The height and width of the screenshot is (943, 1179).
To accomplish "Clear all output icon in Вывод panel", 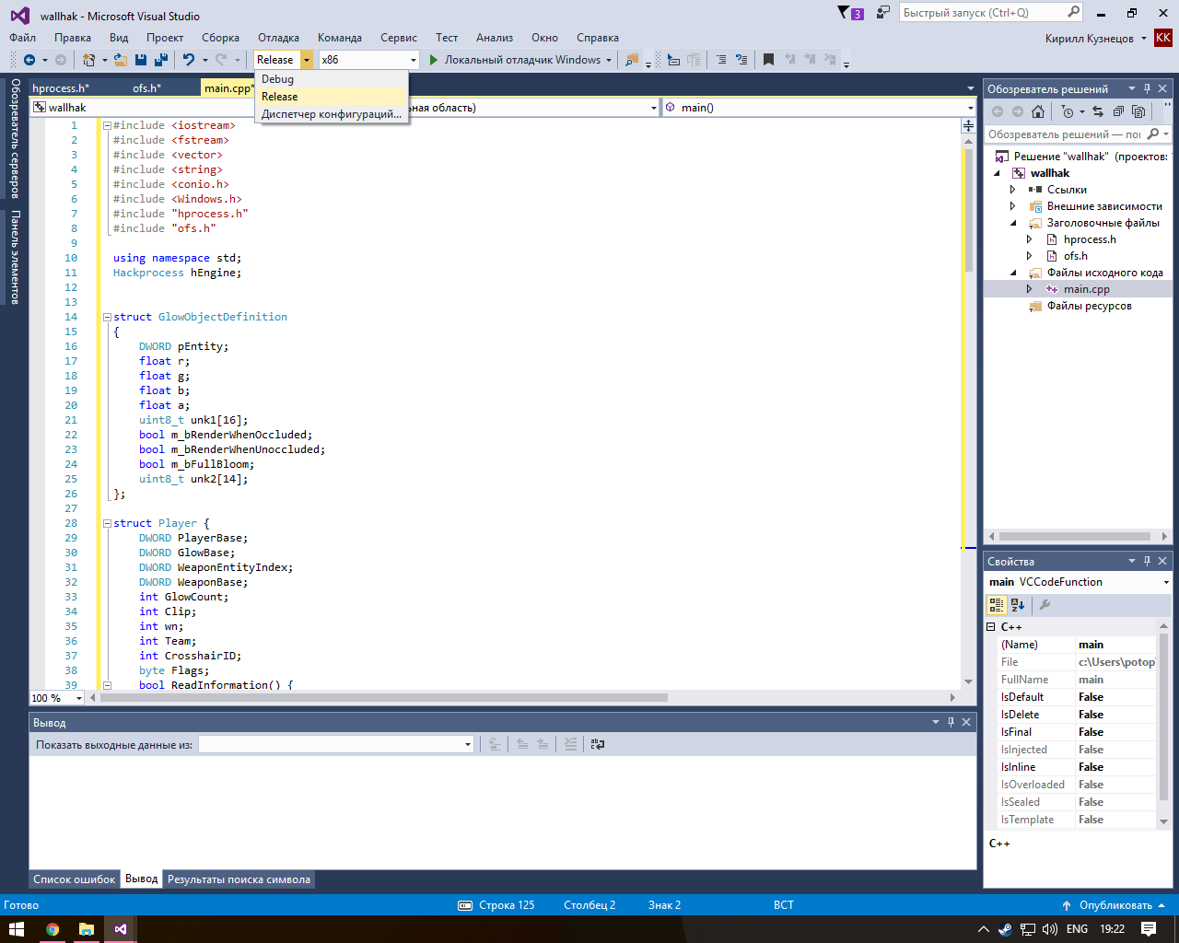I will coord(570,744).
